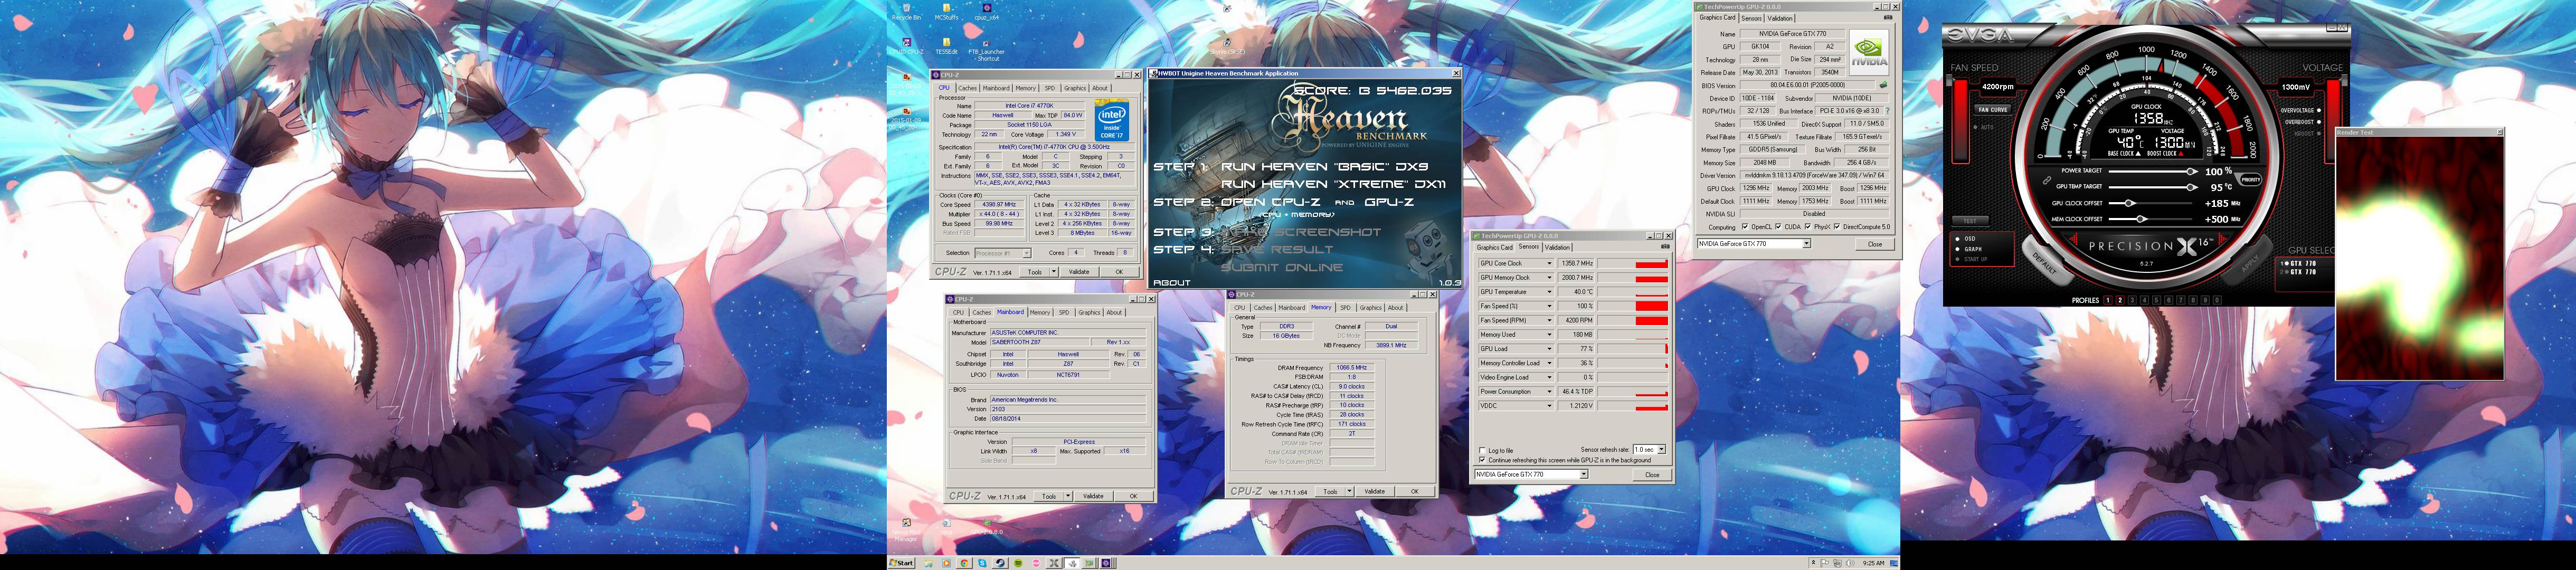Toggle the OpenCL checkbox in GPU-Z

[1745, 227]
